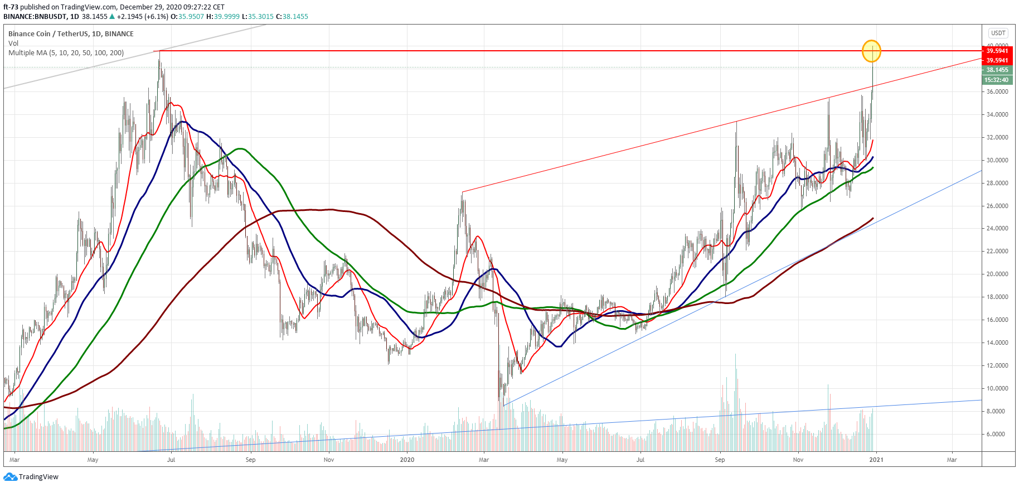Click the 18.0000 price axis label
Screen dimensions: 1019x487
pos(997,297)
